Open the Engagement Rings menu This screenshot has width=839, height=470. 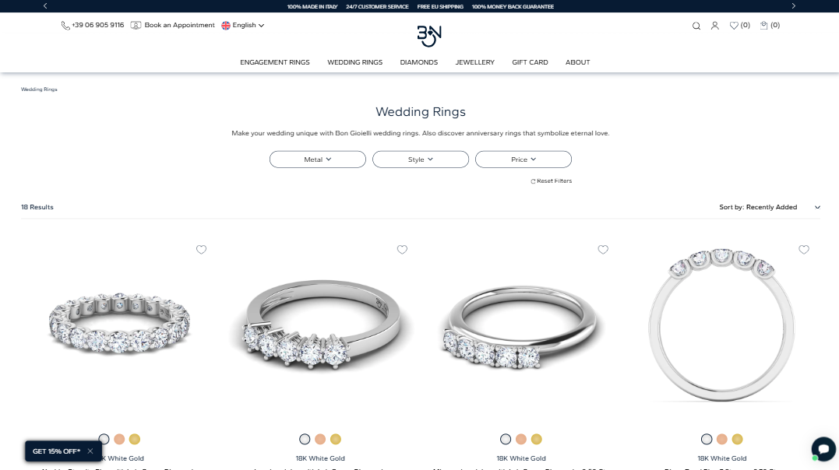(275, 62)
